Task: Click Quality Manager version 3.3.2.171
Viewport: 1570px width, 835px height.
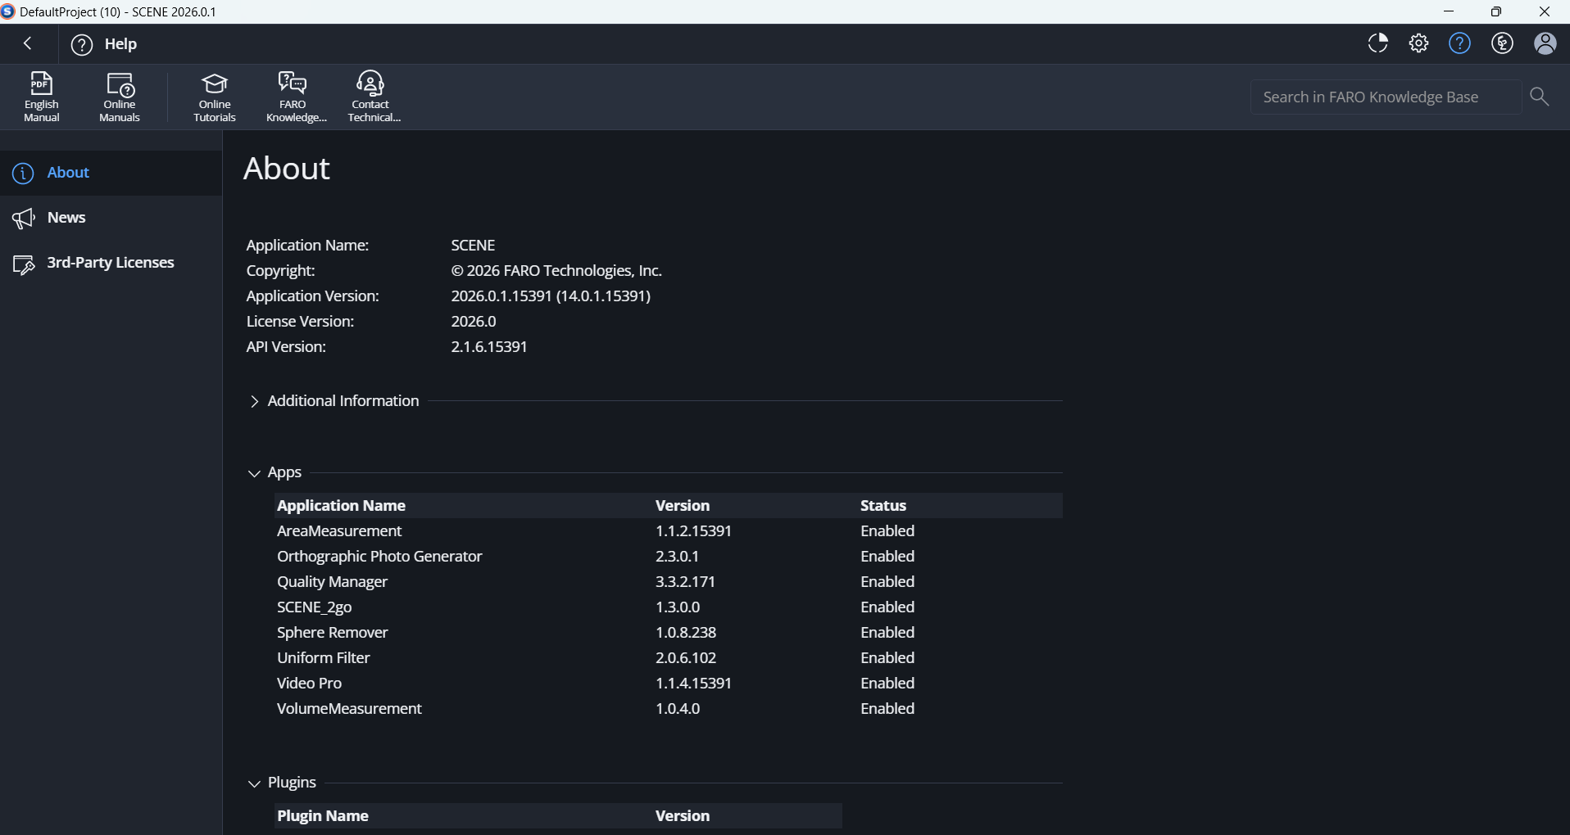Action: click(x=685, y=582)
